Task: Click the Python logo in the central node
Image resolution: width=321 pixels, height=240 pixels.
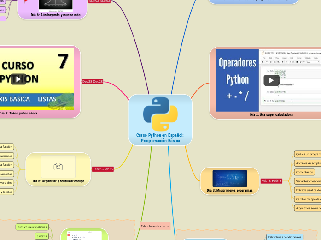Action: pos(160,114)
